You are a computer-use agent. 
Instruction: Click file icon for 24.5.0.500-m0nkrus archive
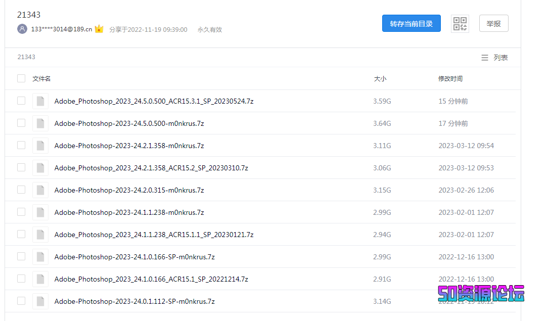(x=40, y=123)
